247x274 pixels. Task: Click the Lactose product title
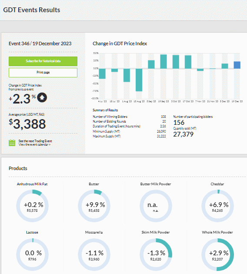pos(32,232)
